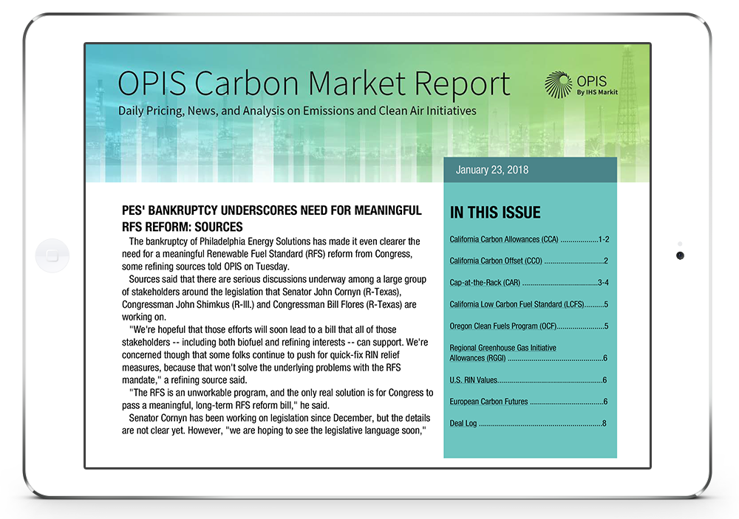
Task: Click the sentence starting 'Senator Cornyn has been working'
Action: click(276, 425)
